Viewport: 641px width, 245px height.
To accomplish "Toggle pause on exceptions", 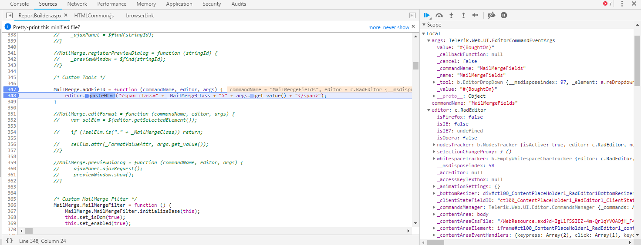I will [x=504, y=15].
